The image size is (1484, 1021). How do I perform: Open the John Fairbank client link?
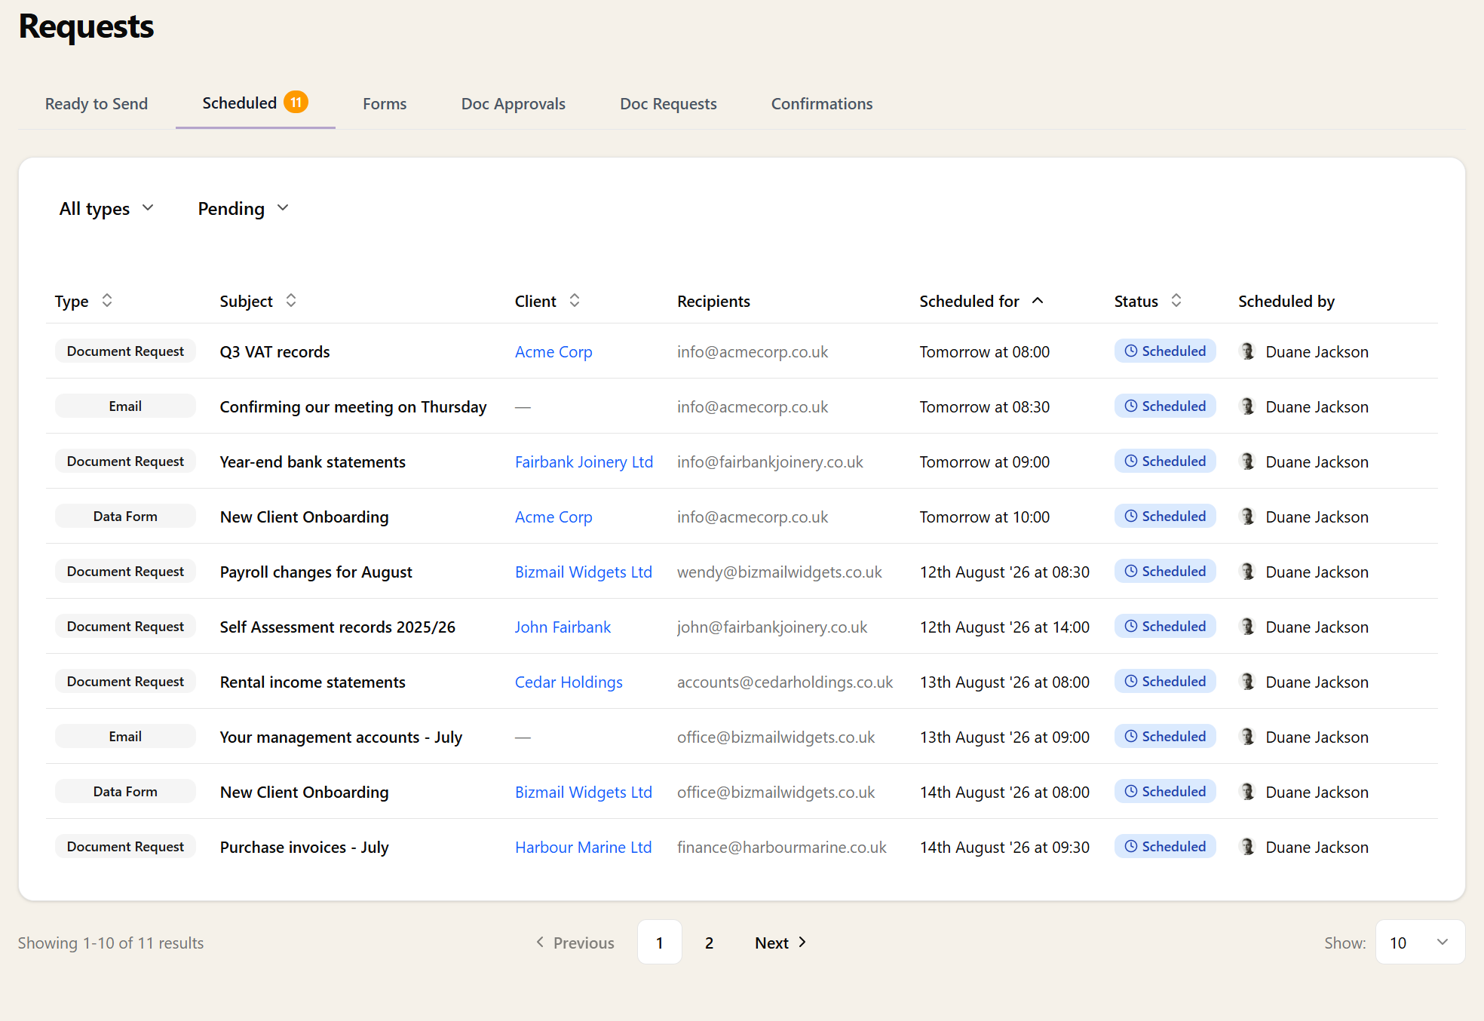pos(563,627)
